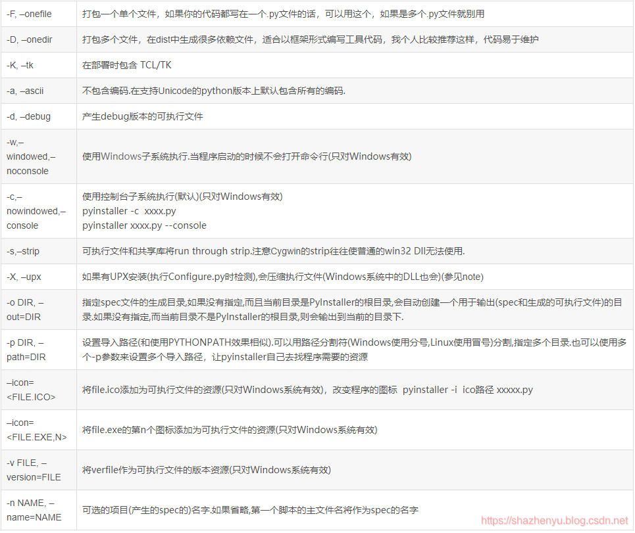Image resolution: width=635 pixels, height=533 pixels.
Task: Click the -F, –onefile option cell
Action: click(38, 14)
